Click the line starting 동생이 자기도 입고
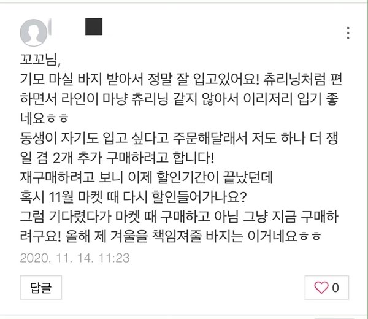 (x=179, y=138)
